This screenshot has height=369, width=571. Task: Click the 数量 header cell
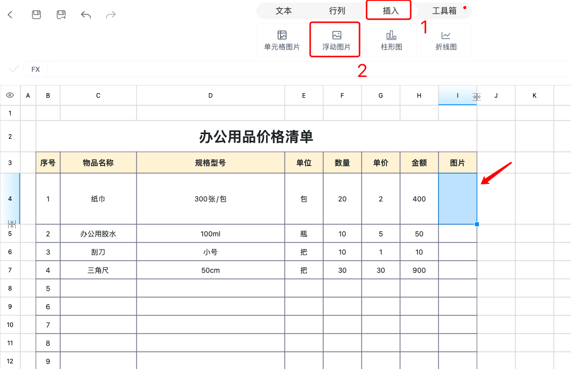pos(342,162)
